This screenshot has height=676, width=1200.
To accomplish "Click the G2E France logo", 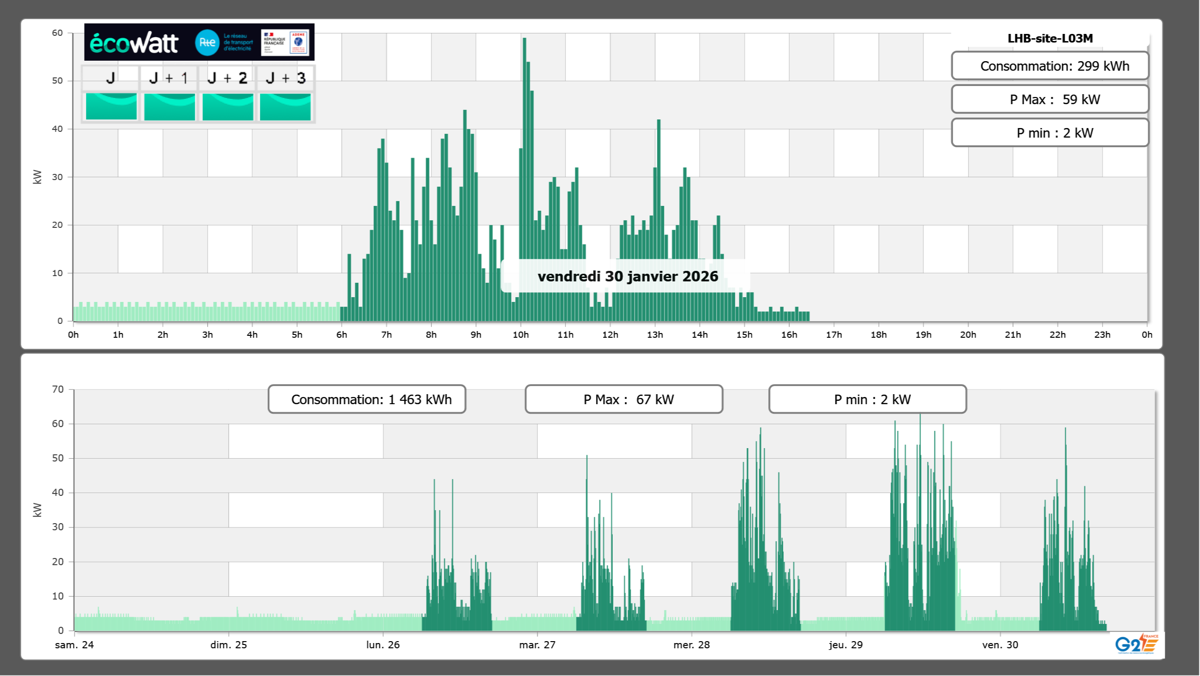I will pyautogui.click(x=1136, y=644).
